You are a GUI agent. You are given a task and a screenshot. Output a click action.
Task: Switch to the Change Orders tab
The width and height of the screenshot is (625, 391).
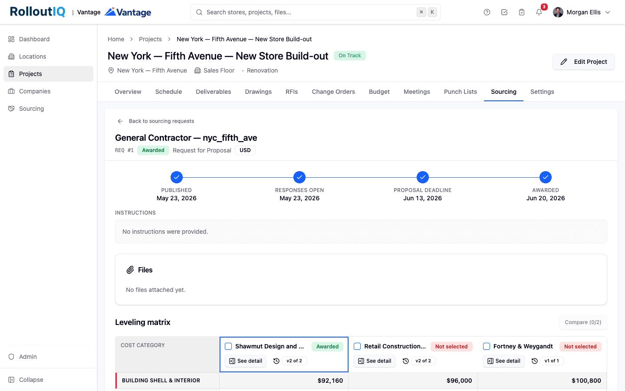[333, 92]
